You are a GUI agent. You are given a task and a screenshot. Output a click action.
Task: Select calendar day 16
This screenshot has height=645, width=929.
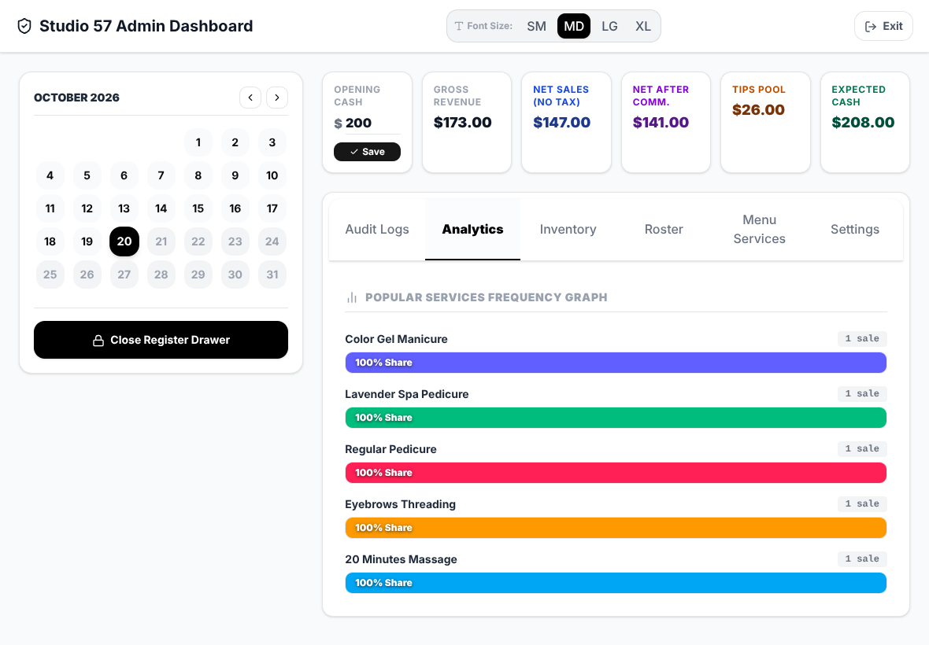point(235,208)
